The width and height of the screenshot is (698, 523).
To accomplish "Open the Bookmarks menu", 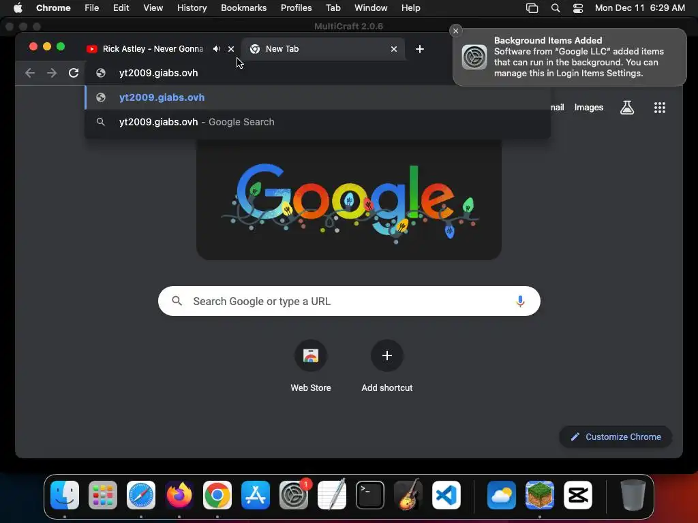I will (243, 7).
